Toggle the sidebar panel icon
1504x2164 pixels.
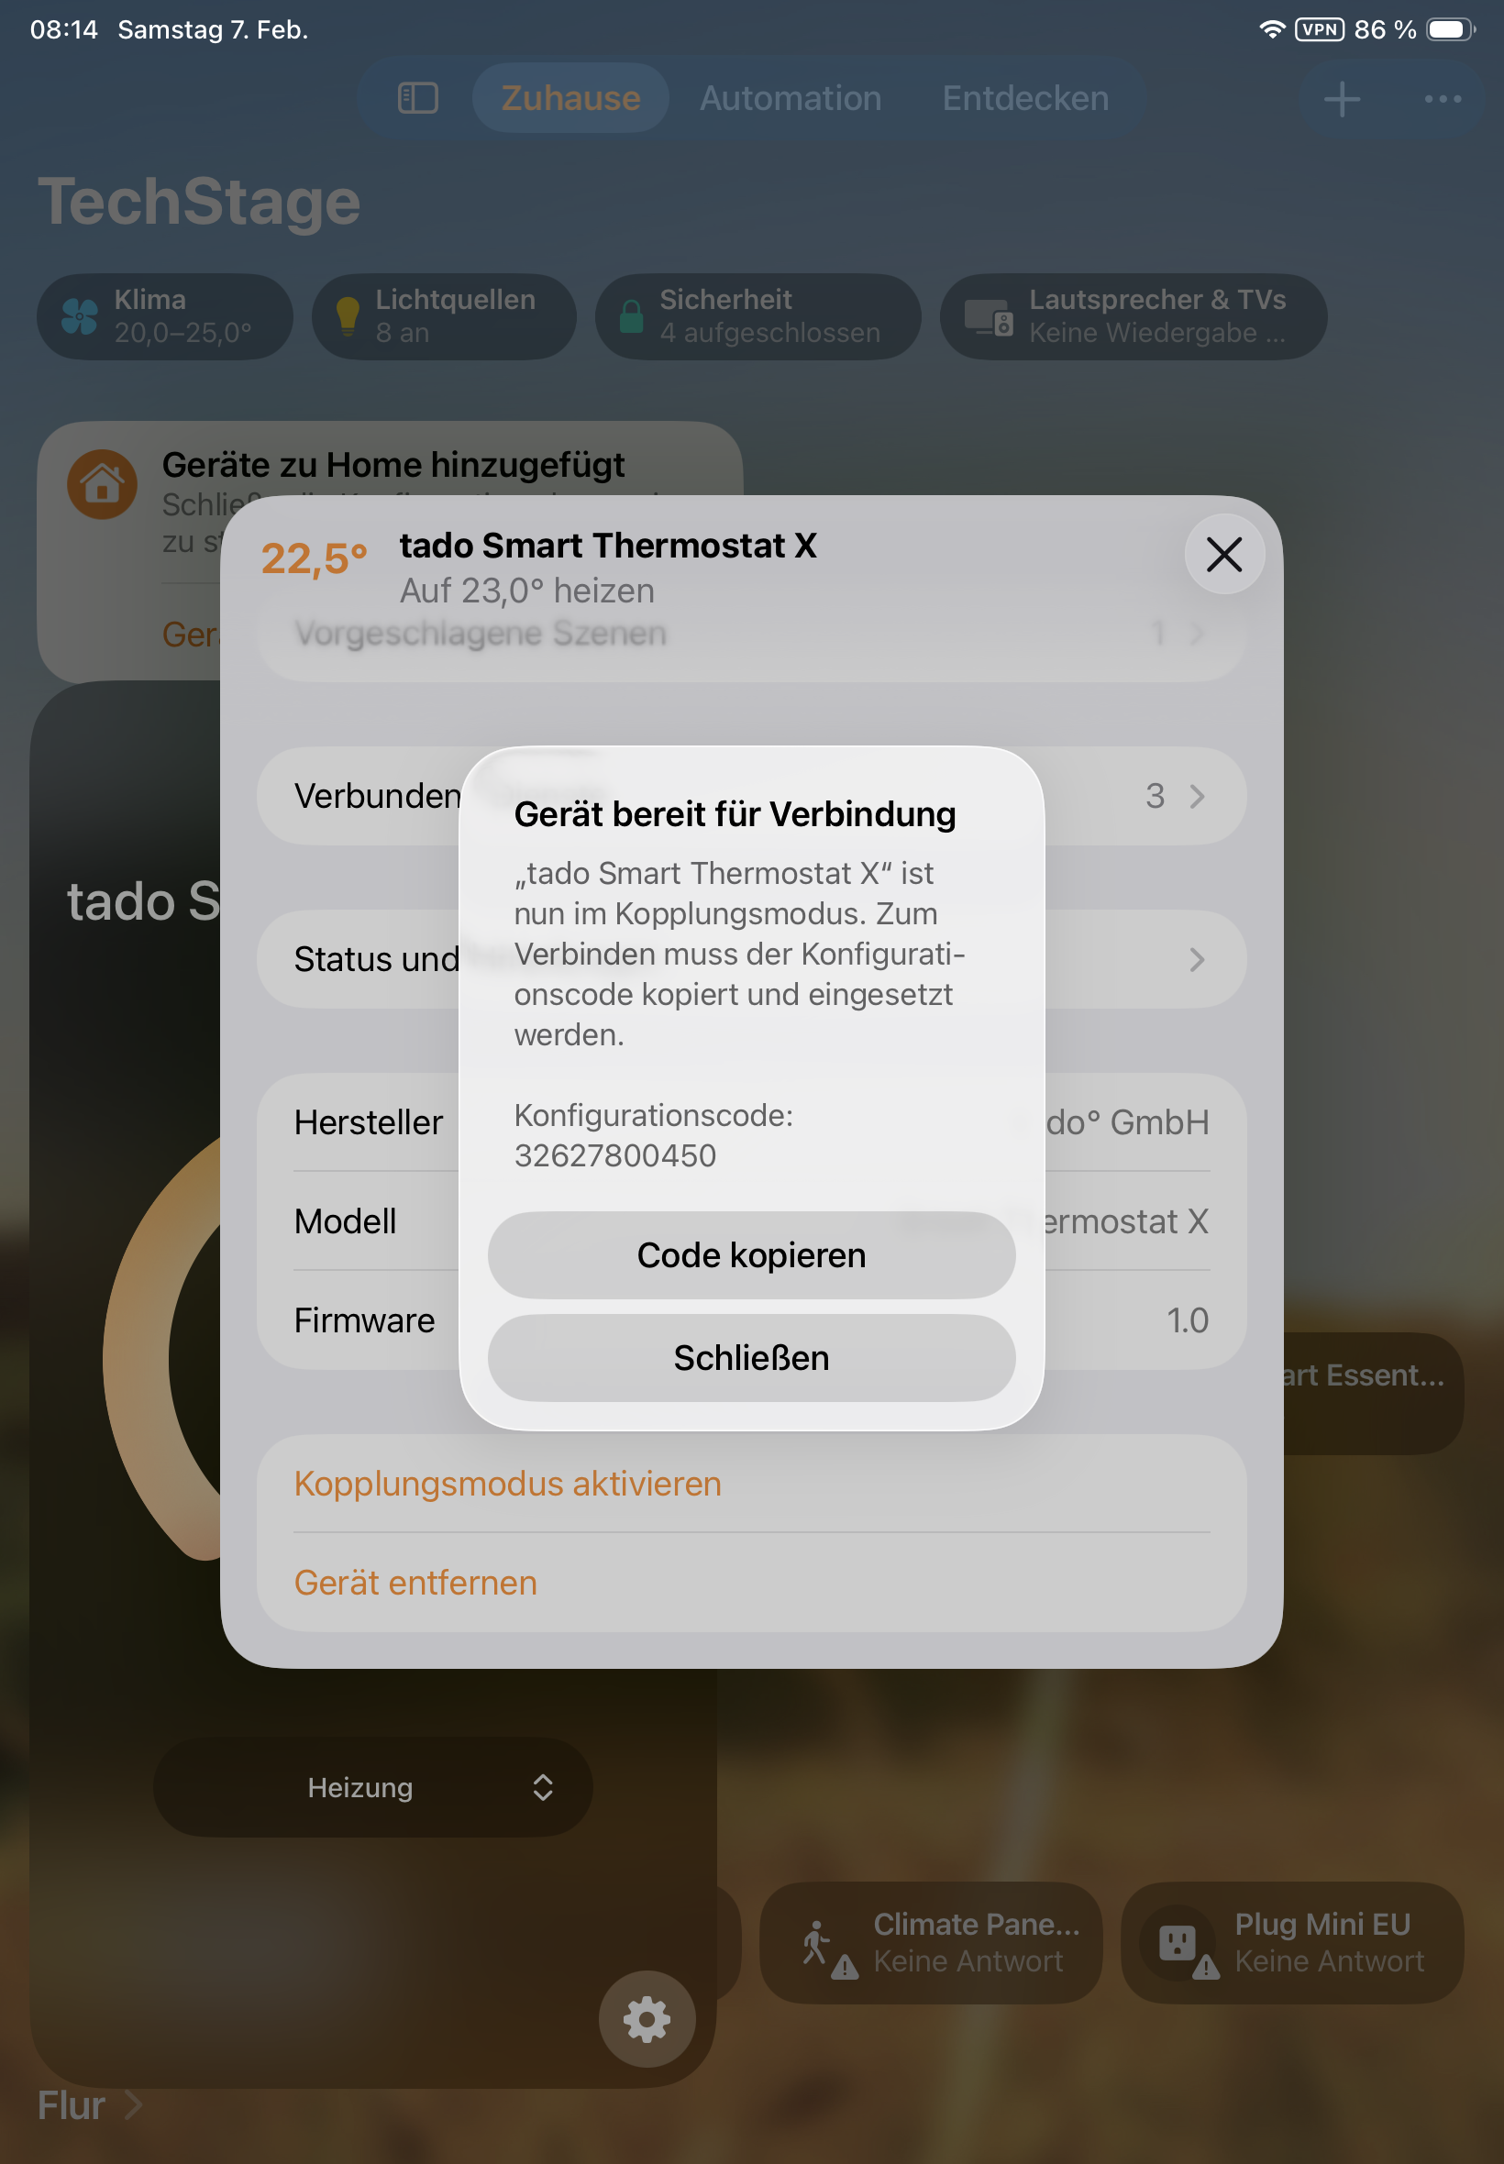(417, 98)
